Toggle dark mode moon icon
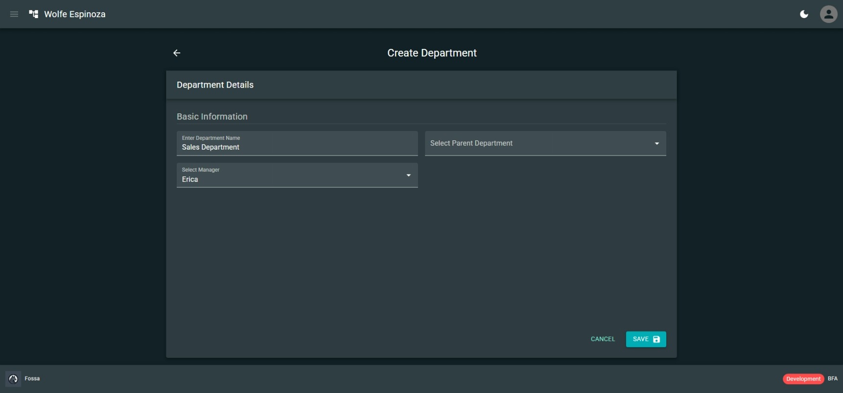 click(x=804, y=14)
